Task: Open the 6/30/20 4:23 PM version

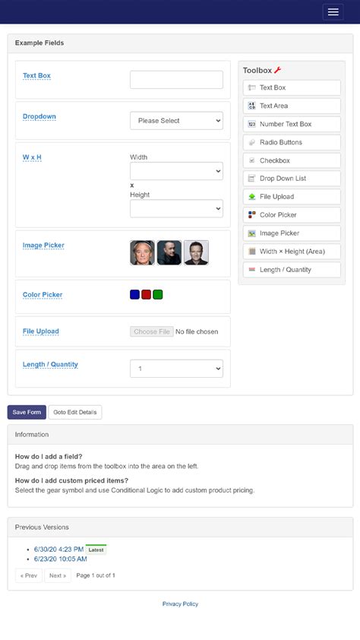Action: (x=58, y=550)
